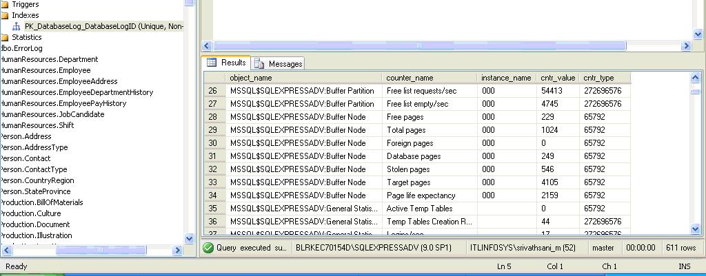This screenshot has height=276, width=706.
Task: Click the cntr_value cell 2159
Action: point(558,195)
